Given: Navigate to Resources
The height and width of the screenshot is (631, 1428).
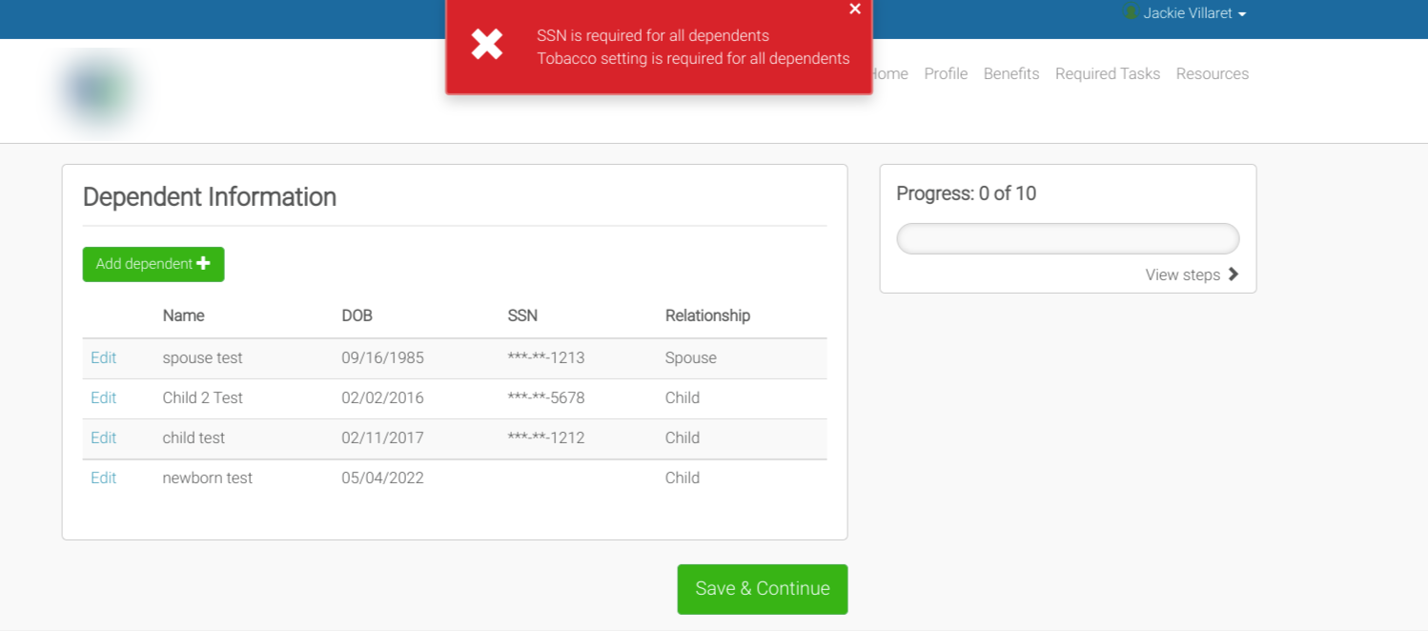Looking at the screenshot, I should coord(1212,73).
